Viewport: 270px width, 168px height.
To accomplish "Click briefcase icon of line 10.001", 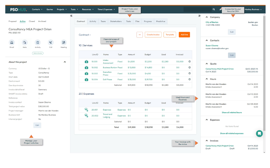I will point(87,61).
